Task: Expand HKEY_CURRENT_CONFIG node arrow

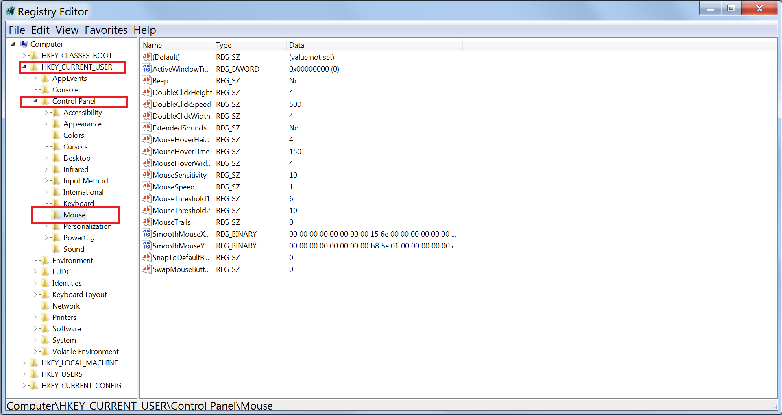Action: 24,385
